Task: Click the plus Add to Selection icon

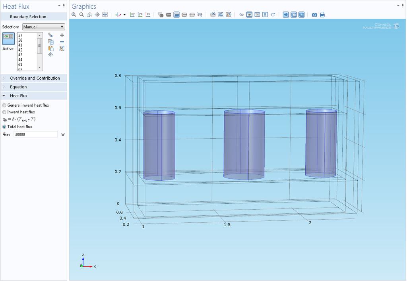Action: (x=62, y=35)
